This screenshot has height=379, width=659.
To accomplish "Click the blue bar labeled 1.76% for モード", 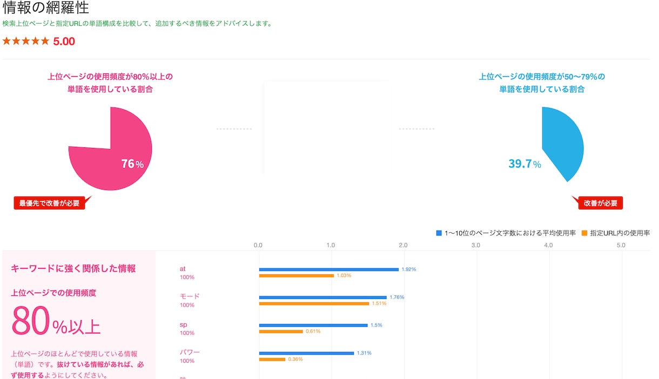I will 323,297.
